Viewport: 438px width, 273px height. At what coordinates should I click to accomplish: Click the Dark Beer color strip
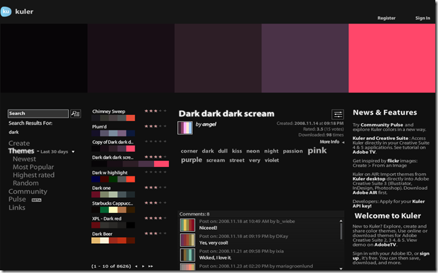click(113, 241)
